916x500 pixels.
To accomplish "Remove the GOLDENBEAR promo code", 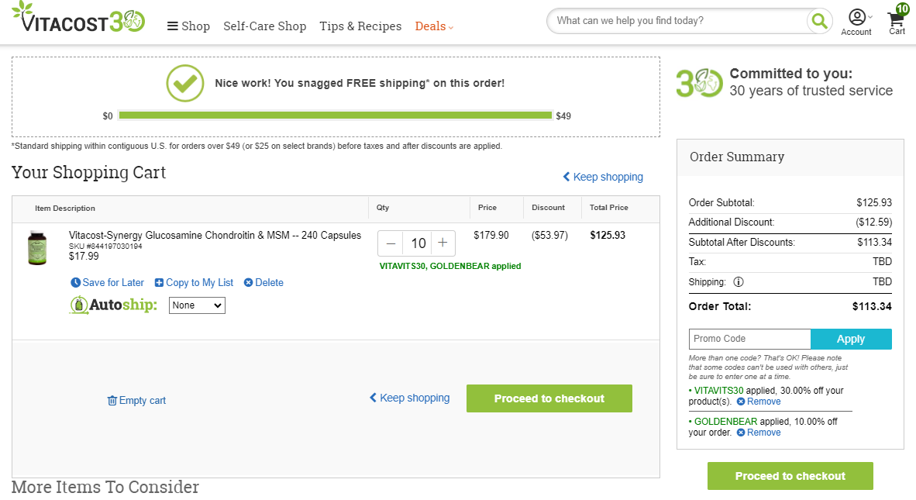I will [x=758, y=433].
